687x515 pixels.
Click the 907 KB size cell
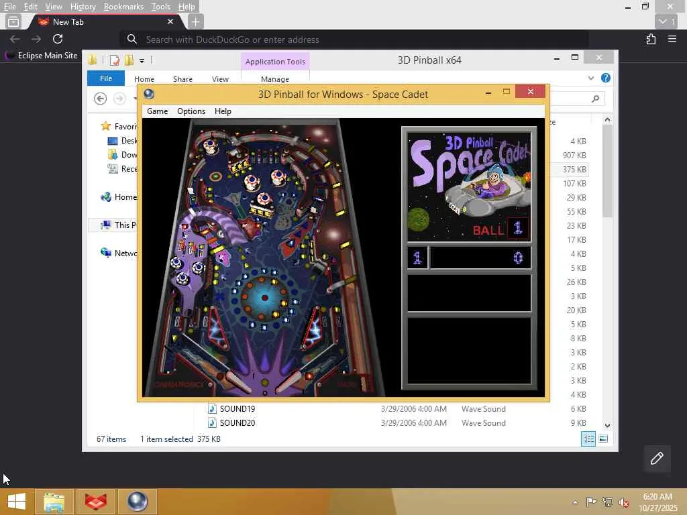click(574, 155)
